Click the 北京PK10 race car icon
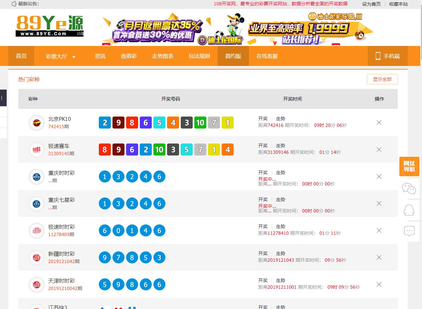The height and width of the screenshot is (309, 422). coord(37,123)
